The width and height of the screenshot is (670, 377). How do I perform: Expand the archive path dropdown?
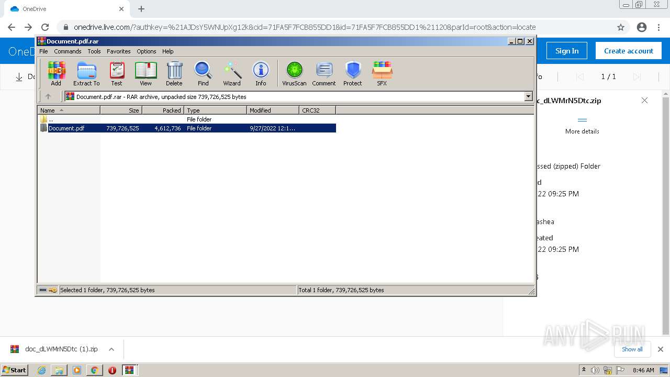click(x=528, y=96)
